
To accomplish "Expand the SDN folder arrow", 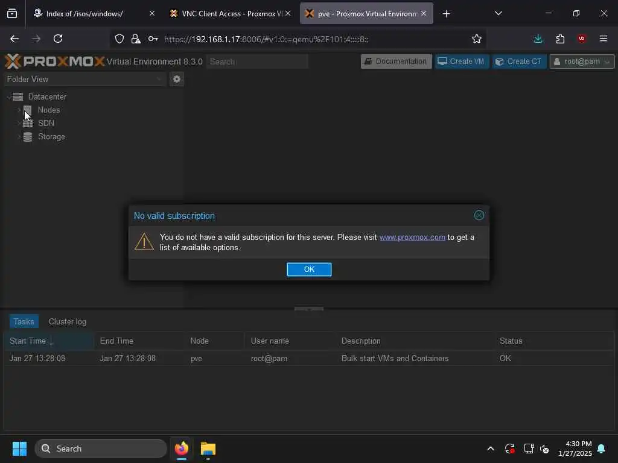I will [x=19, y=123].
